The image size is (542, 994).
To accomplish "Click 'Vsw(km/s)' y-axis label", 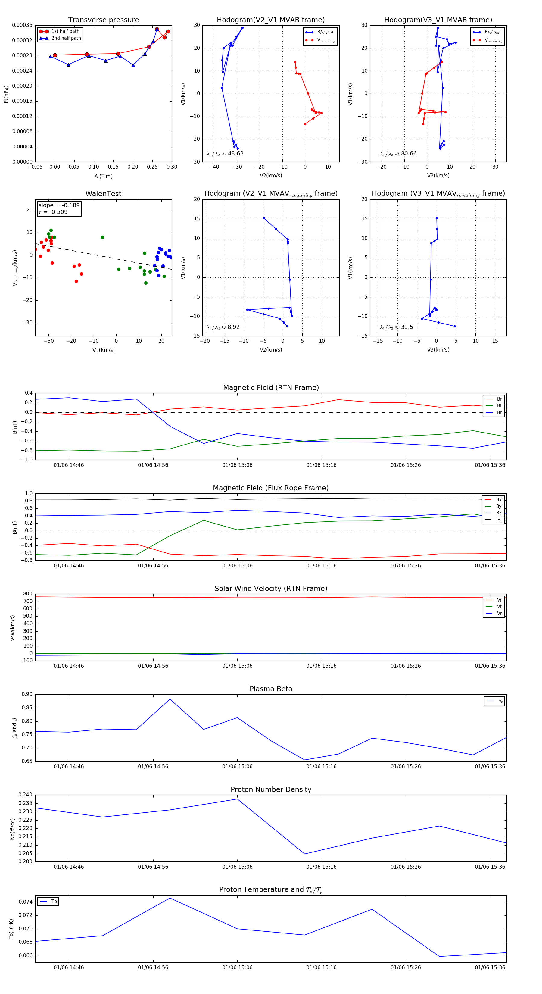I will click(12, 628).
